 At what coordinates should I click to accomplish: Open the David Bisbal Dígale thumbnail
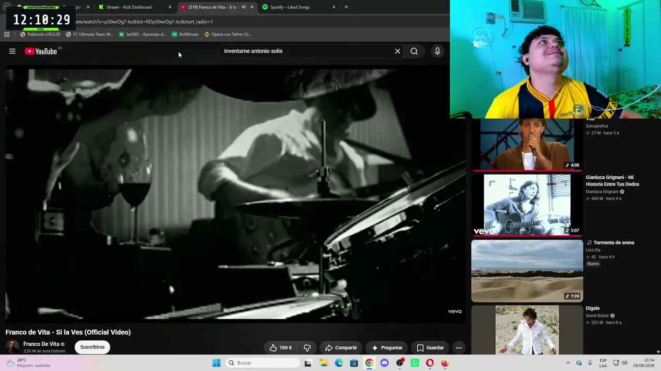pyautogui.click(x=527, y=330)
